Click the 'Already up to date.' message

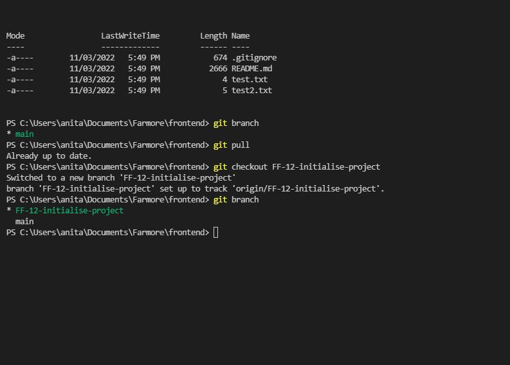point(49,156)
